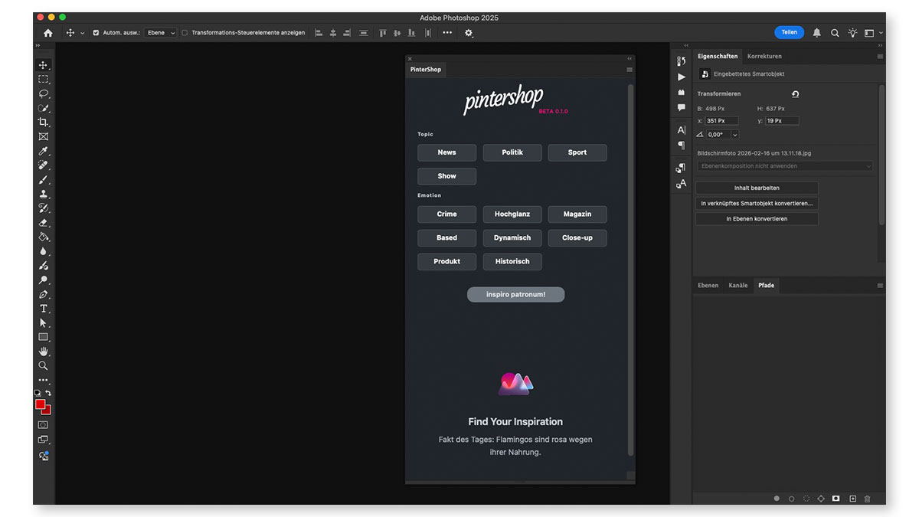Open the Eigenschaften panel flyout menu

point(880,57)
